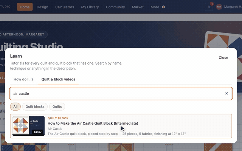The width and height of the screenshot is (242, 151).
Task: Open How to Make the Air Castle Quilt Block
Action: [93, 123]
